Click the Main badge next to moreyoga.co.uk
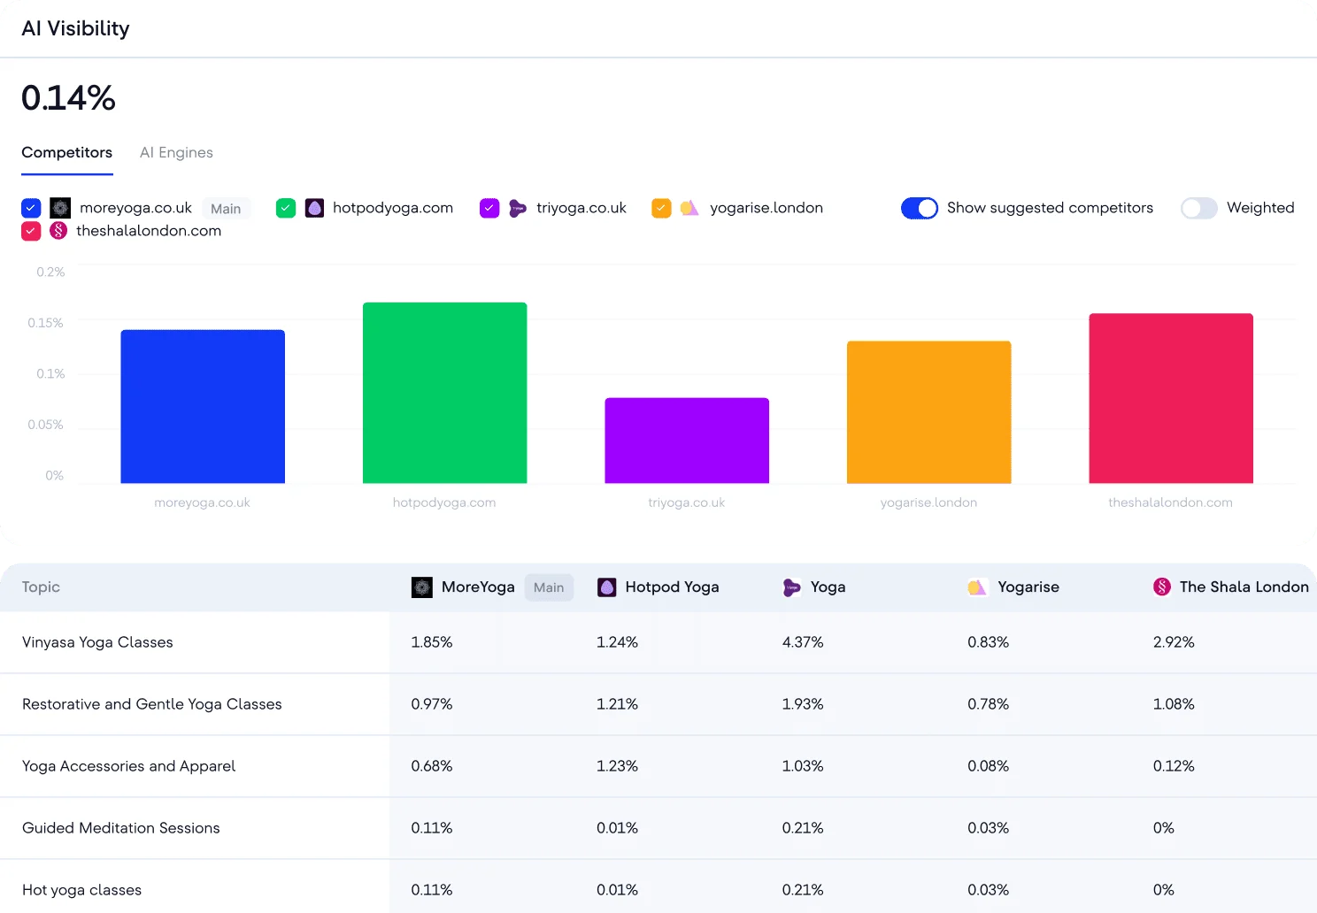Image resolution: width=1317 pixels, height=913 pixels. (x=226, y=209)
